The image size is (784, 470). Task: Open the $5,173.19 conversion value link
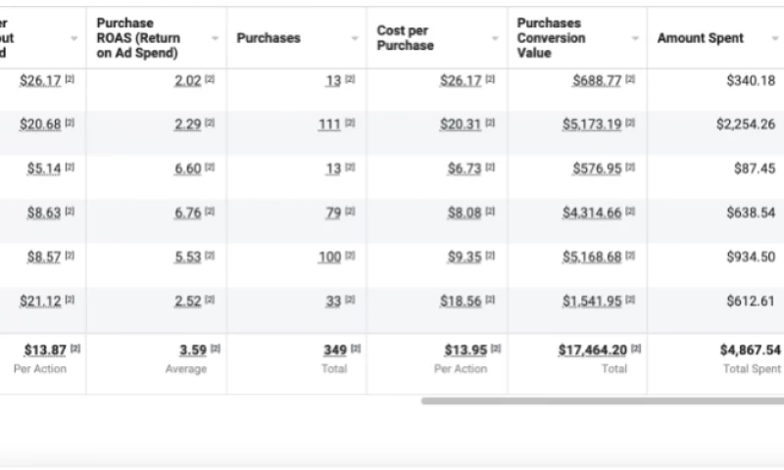(x=591, y=124)
